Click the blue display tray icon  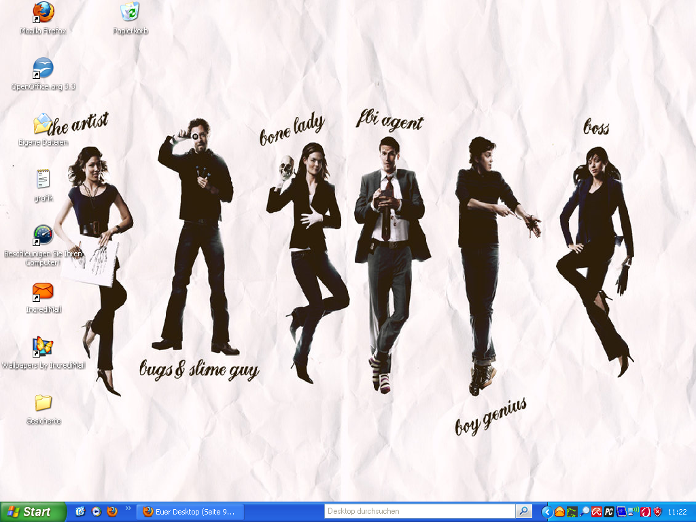(x=621, y=512)
